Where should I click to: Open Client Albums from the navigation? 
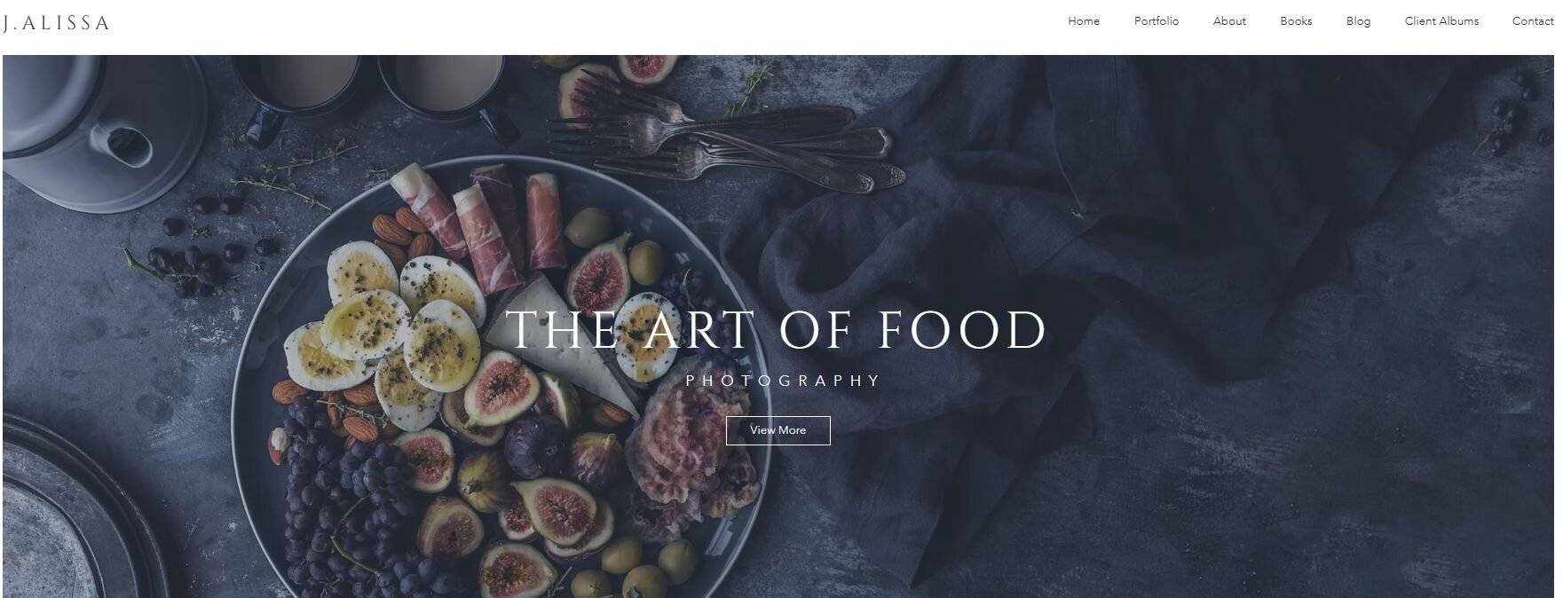pyautogui.click(x=1441, y=21)
